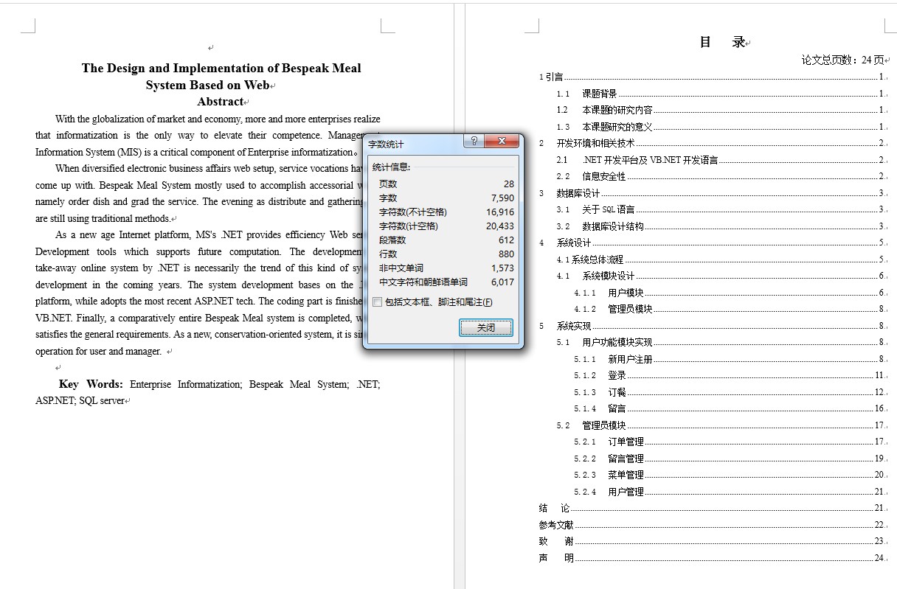Jump to contents entry 4.1.1 用户模块
This screenshot has height=589, width=897.
coord(729,293)
